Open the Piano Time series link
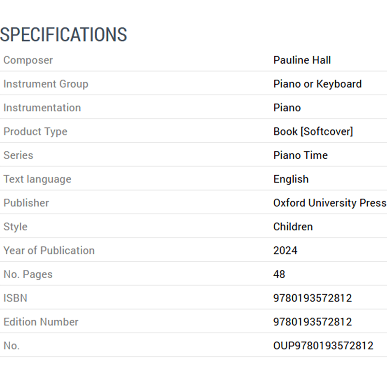Viewport: 387px width, 387px height. [300, 155]
